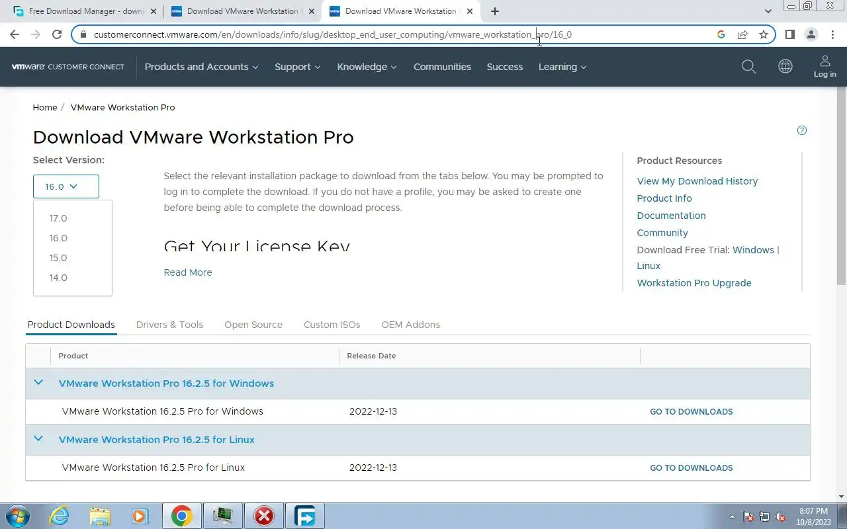The height and width of the screenshot is (529, 847).
Task: Open the Communities nav item
Action: tap(442, 67)
